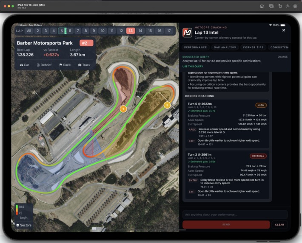Open the Corner Tips tab
The width and height of the screenshot is (302, 243).
point(253,47)
